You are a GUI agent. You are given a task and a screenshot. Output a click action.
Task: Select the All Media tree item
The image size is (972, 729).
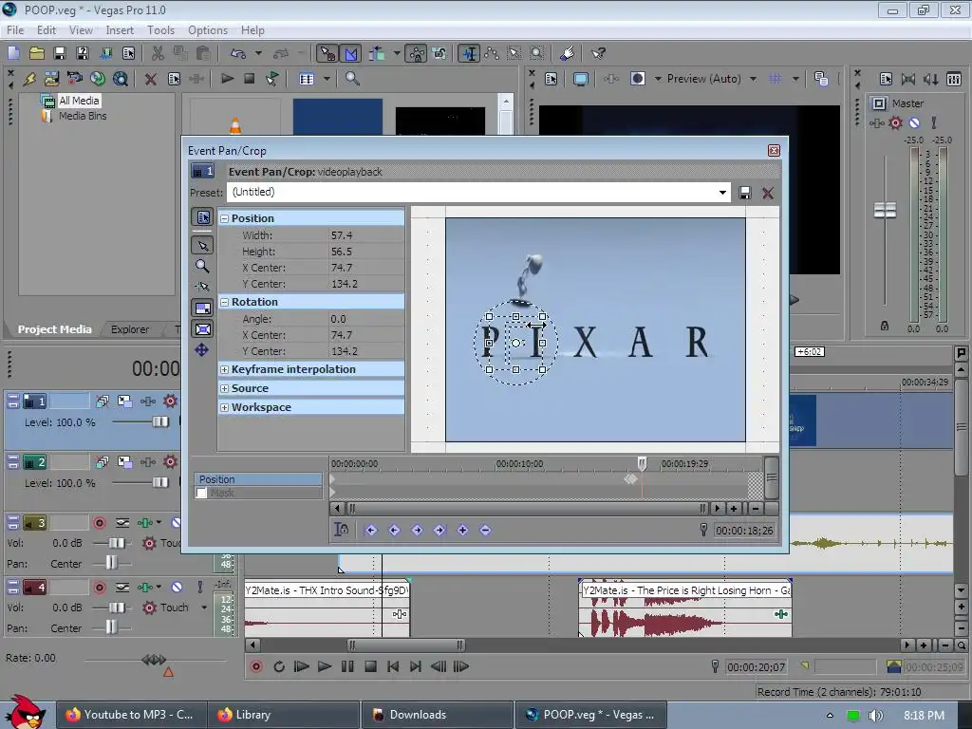[79, 101]
